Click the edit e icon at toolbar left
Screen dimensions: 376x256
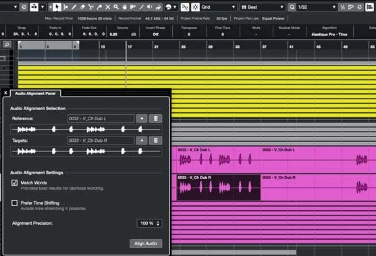pos(24,7)
